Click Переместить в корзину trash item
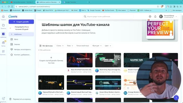The image size is (183, 103). coord(20,99)
